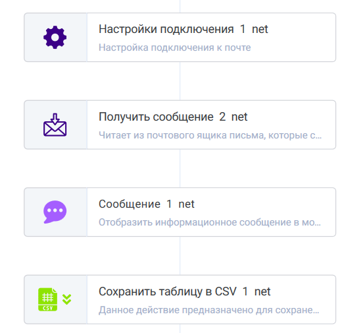Image resolution: width=344 pixels, height=333 pixels.
Task: Click description 'Данное действие предназначено для сохране…'
Action: pyautogui.click(x=209, y=310)
